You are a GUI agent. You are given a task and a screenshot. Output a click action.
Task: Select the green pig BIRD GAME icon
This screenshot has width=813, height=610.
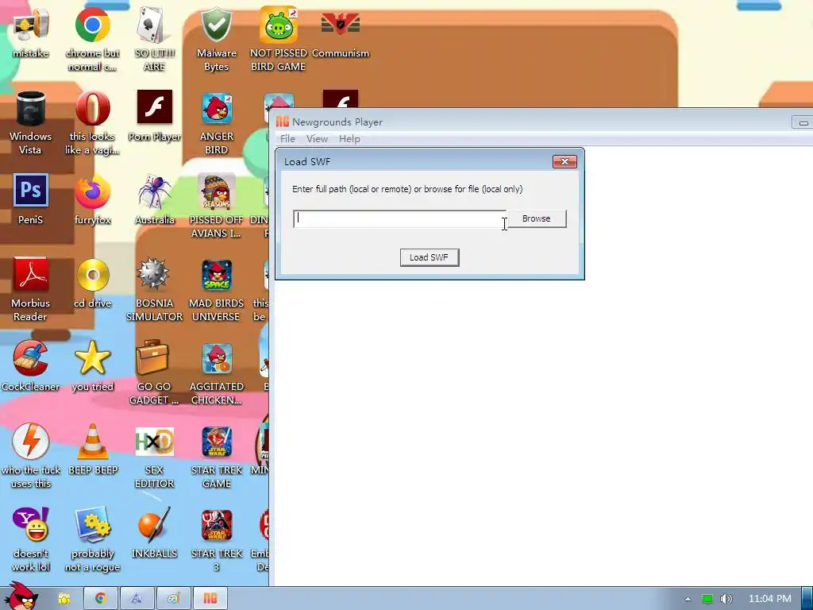point(279,39)
